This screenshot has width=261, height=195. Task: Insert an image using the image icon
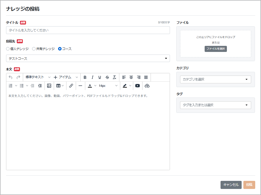49,86
